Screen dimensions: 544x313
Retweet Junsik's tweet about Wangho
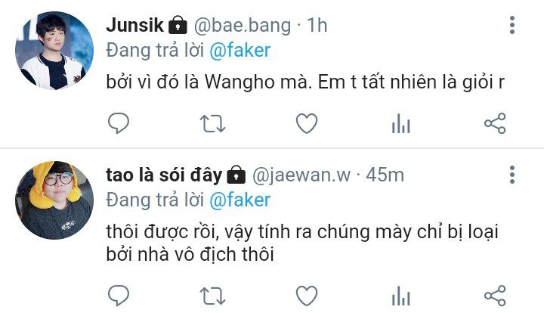click(212, 123)
